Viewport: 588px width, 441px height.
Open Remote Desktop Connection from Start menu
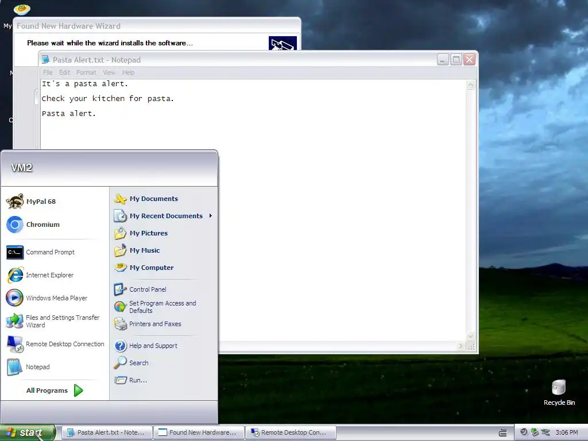(x=55, y=344)
